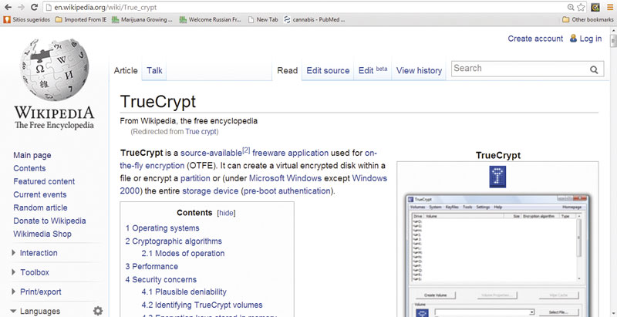
Task: Open the Other bookmarks folder
Action: pyautogui.click(x=587, y=19)
